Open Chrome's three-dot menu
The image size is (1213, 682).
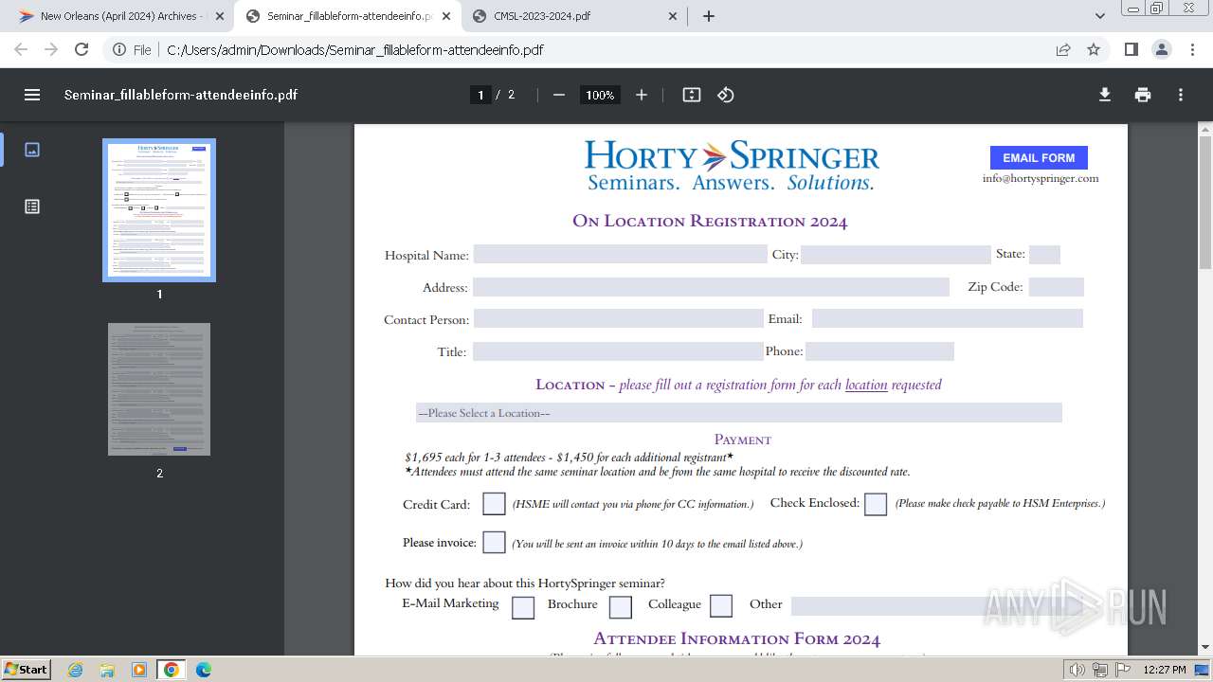(x=1193, y=49)
